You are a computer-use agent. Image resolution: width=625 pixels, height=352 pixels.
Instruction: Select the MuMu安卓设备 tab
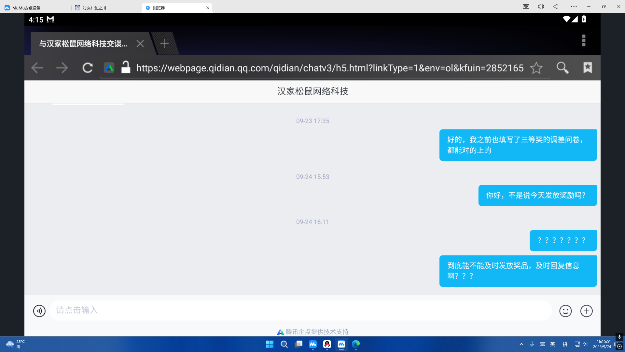coord(26,8)
